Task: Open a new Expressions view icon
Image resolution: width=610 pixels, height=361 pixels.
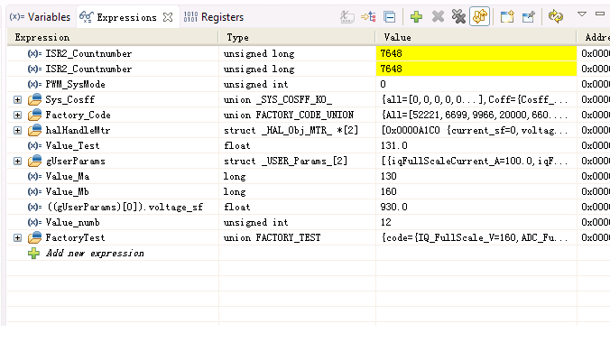Action: (x=507, y=17)
